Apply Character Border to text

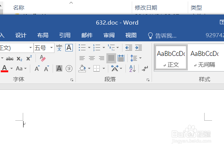click(x=69, y=48)
